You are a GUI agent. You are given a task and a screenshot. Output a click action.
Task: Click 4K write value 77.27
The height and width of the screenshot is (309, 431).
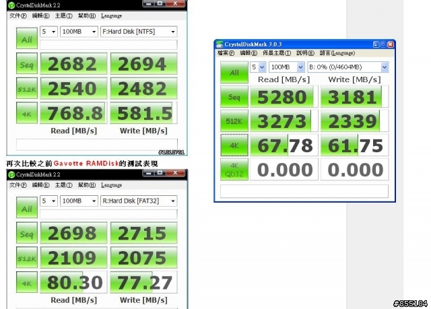point(143,282)
